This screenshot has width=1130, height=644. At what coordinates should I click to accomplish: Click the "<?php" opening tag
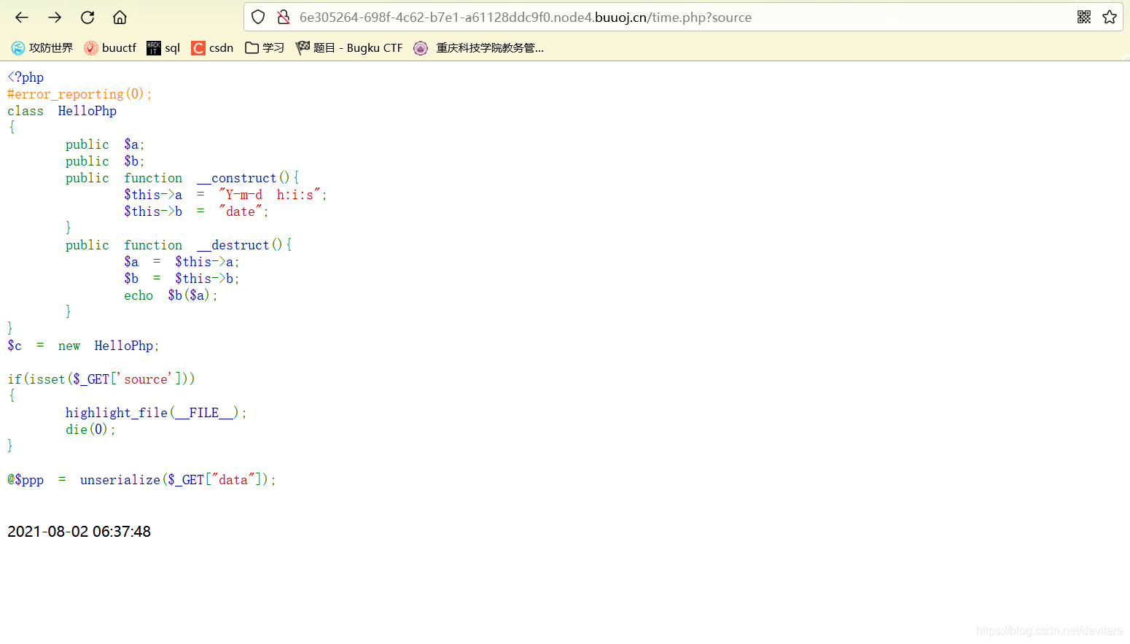pyautogui.click(x=26, y=77)
